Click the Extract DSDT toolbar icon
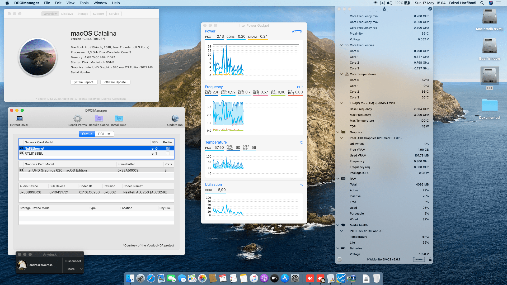Image resolution: width=507 pixels, height=285 pixels. click(19, 118)
